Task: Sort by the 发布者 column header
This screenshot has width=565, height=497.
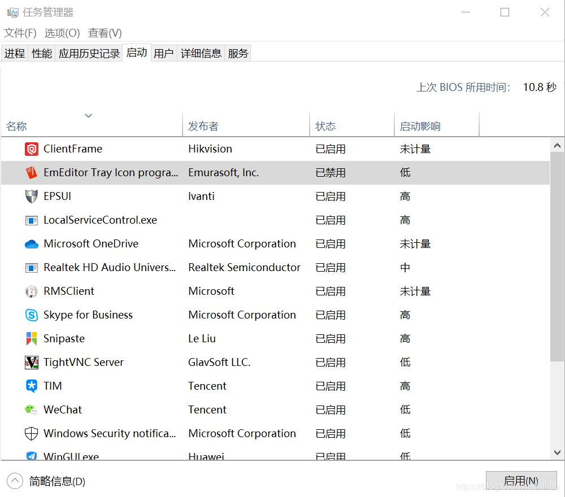Action: coord(246,125)
